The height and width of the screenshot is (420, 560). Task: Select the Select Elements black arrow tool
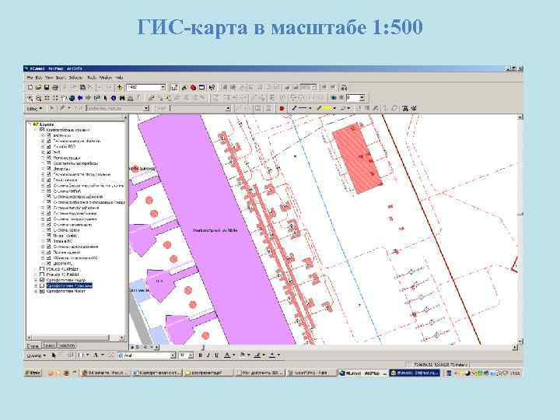[x=105, y=98]
